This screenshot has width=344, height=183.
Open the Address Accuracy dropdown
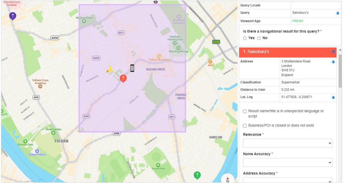click(288, 180)
